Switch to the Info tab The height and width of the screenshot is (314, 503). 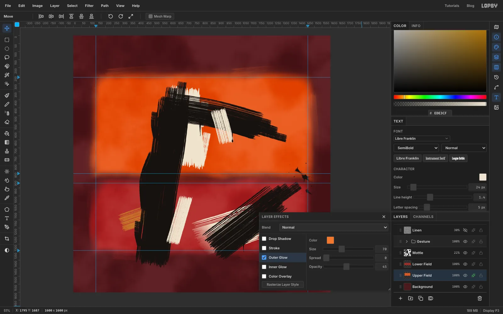coord(416,26)
